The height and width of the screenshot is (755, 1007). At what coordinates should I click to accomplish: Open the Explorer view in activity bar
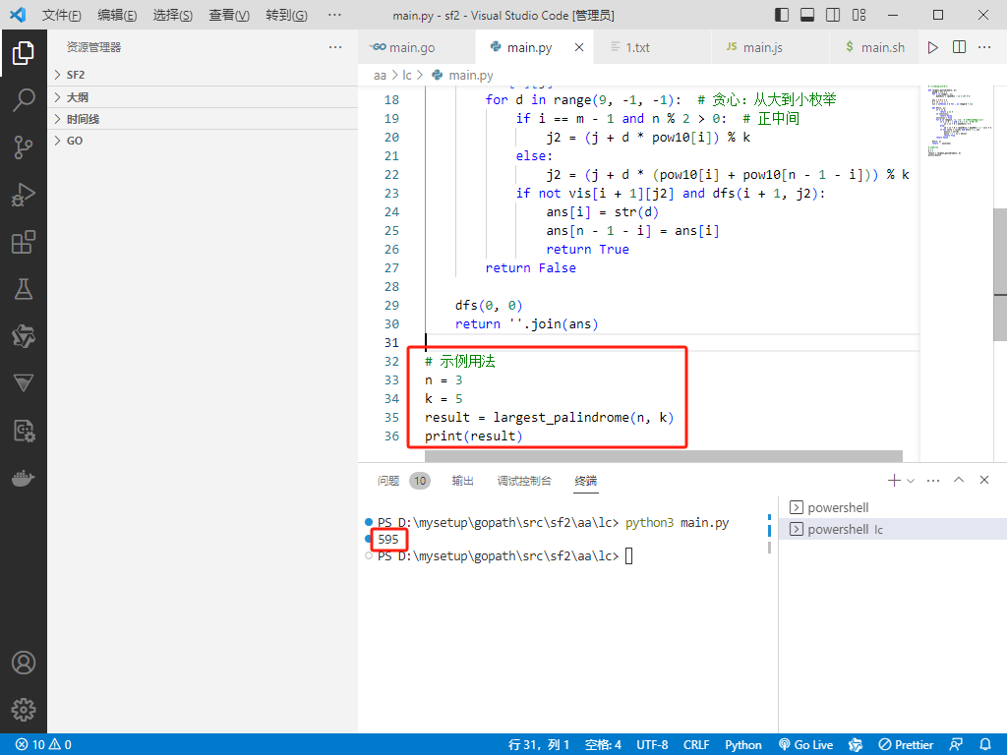24,53
